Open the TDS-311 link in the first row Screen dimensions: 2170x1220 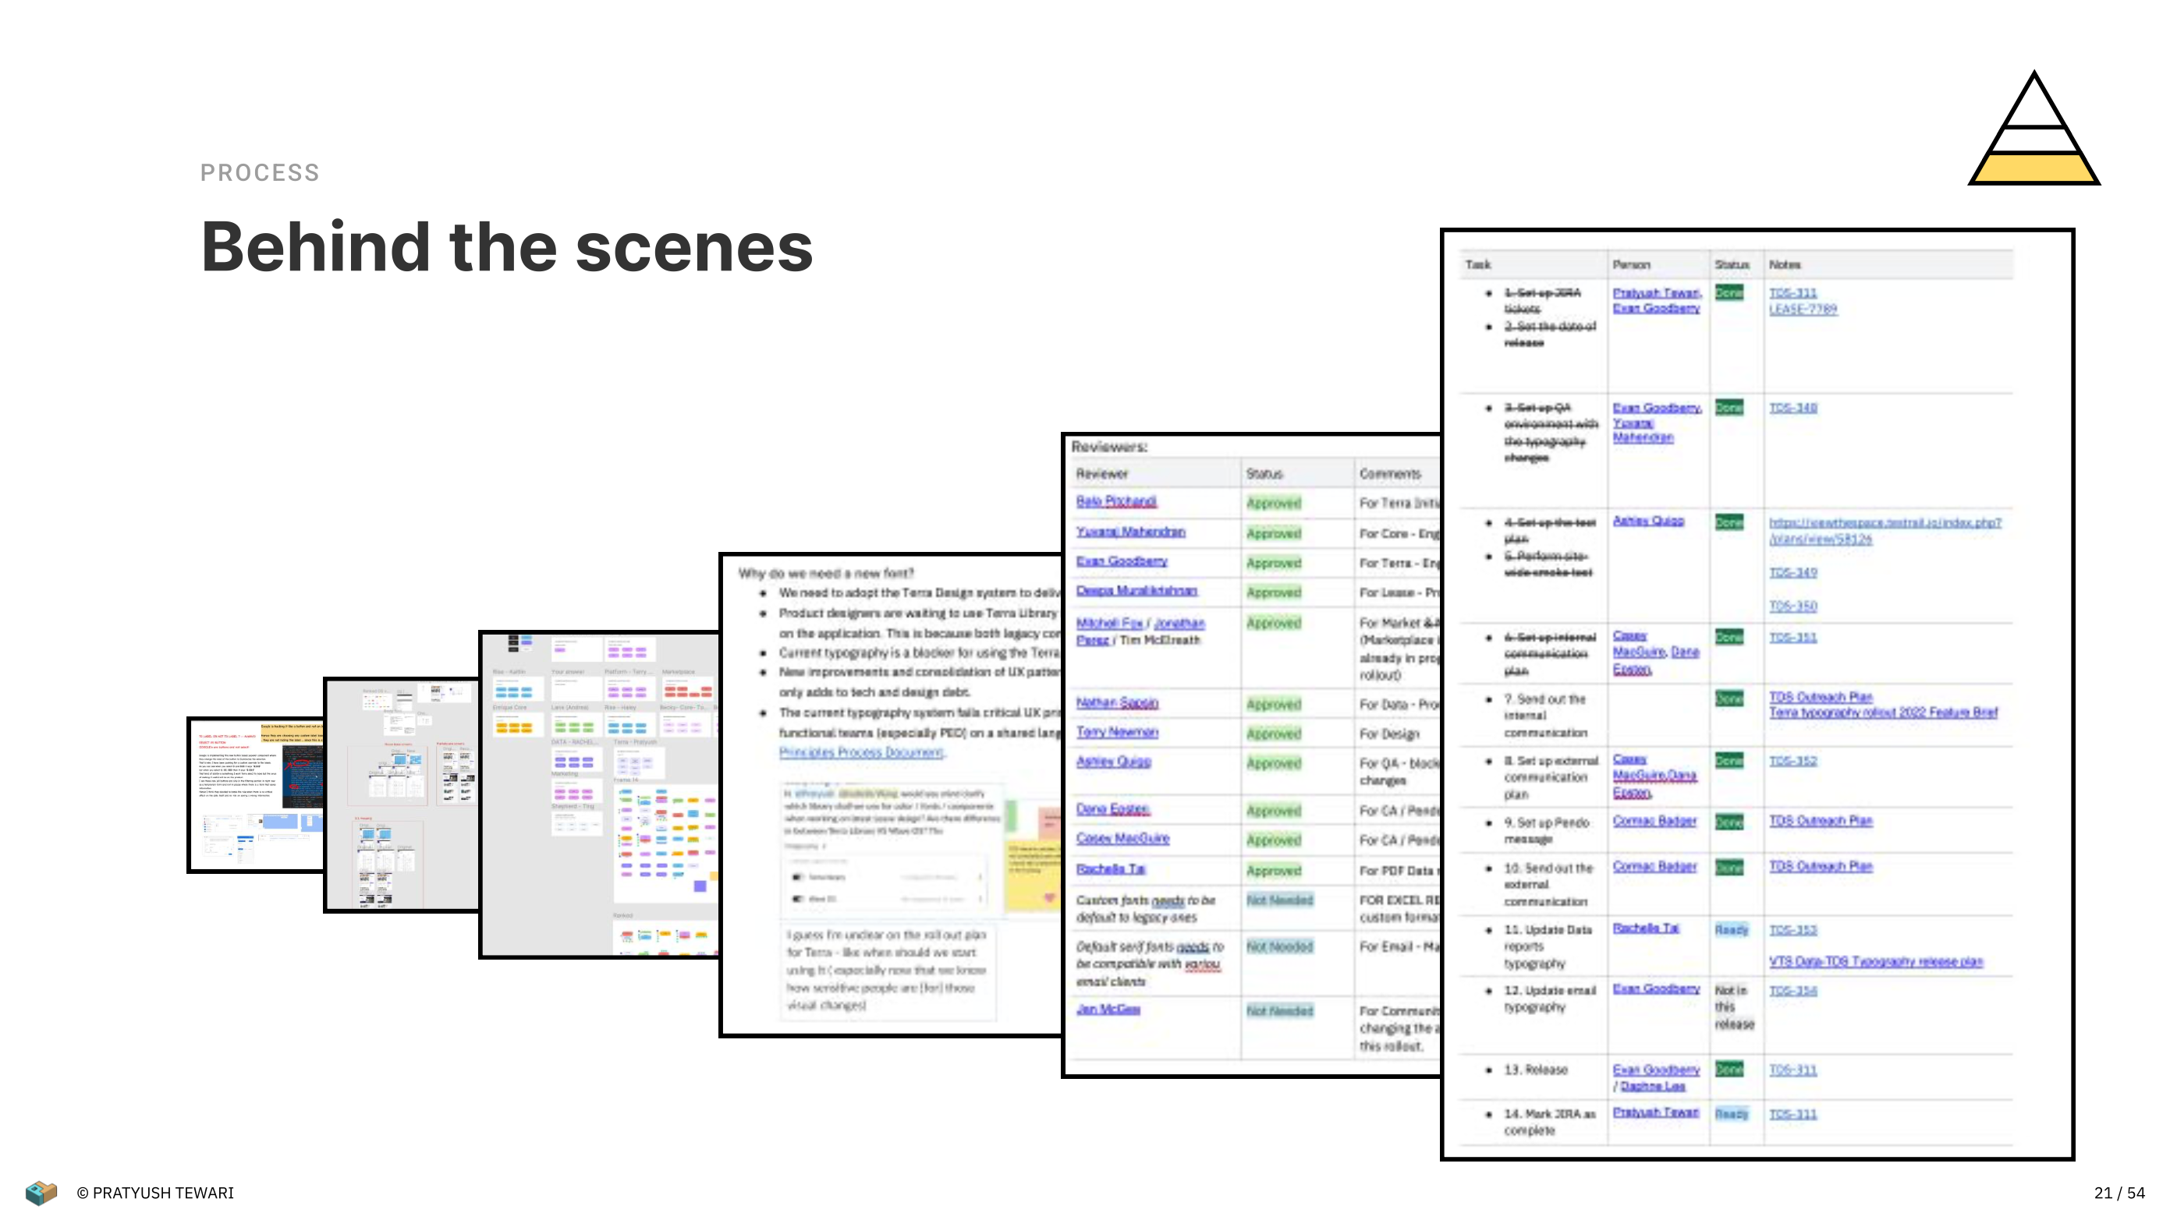(1792, 293)
